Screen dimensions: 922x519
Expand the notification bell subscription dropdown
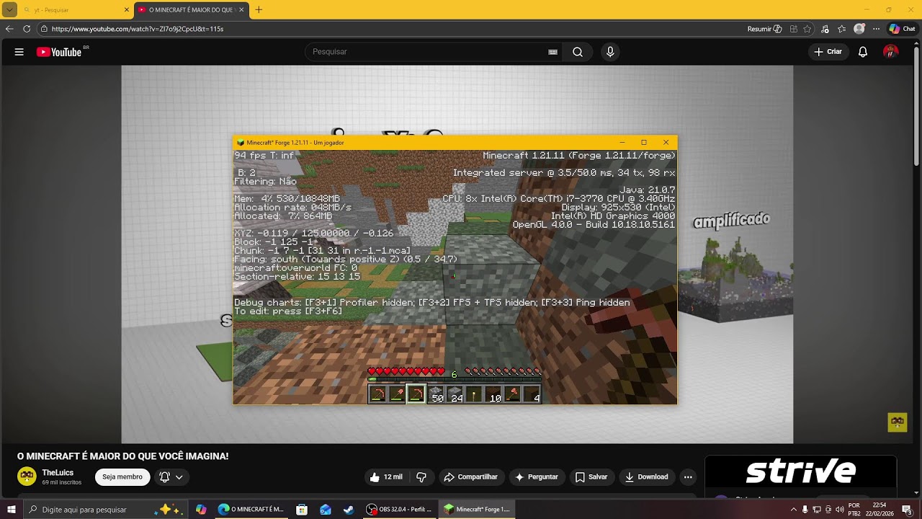[x=171, y=476]
